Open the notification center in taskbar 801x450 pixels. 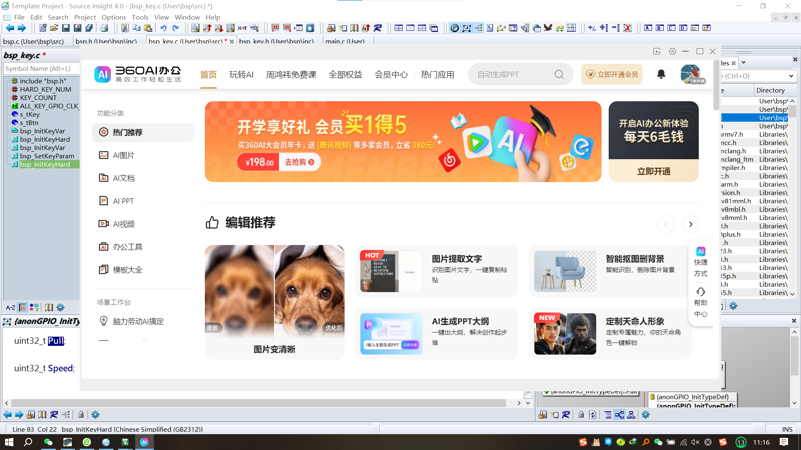784,442
